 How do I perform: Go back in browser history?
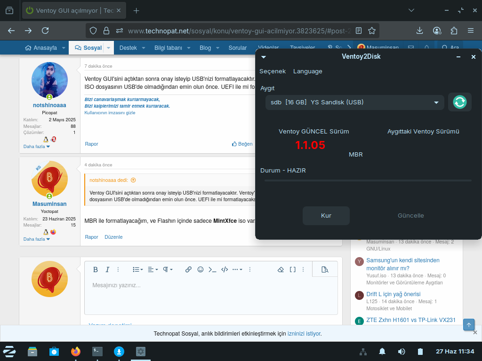coord(11,31)
